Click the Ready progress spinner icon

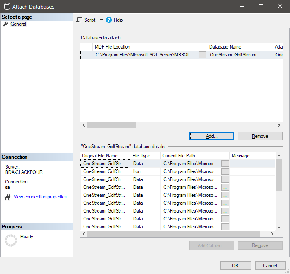pos(11,240)
